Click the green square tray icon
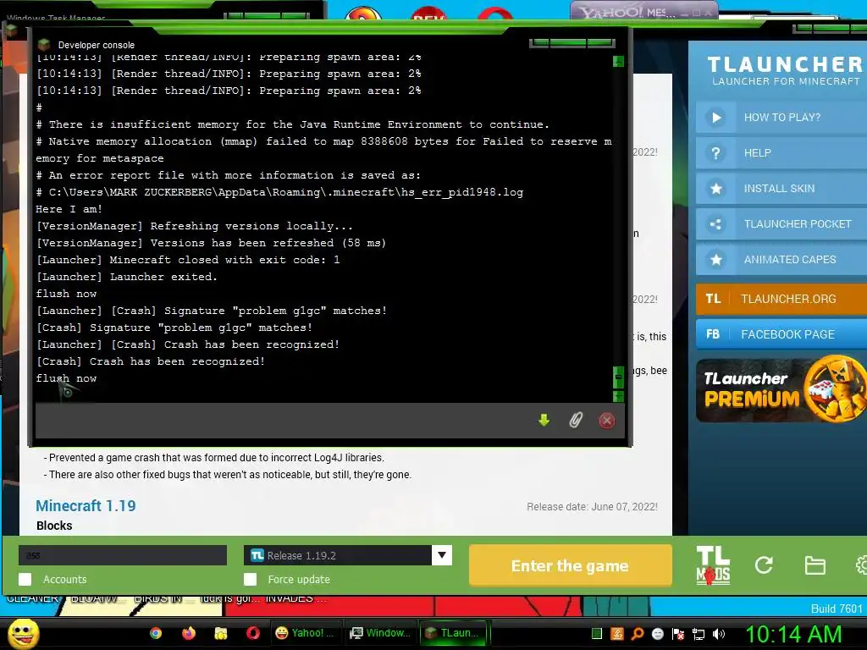Screen dimensions: 867x650 597,634
